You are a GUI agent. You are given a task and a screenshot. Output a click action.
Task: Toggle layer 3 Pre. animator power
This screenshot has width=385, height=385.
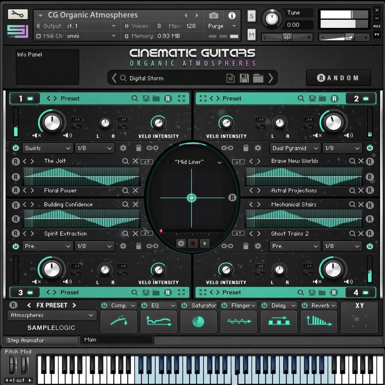[16, 246]
